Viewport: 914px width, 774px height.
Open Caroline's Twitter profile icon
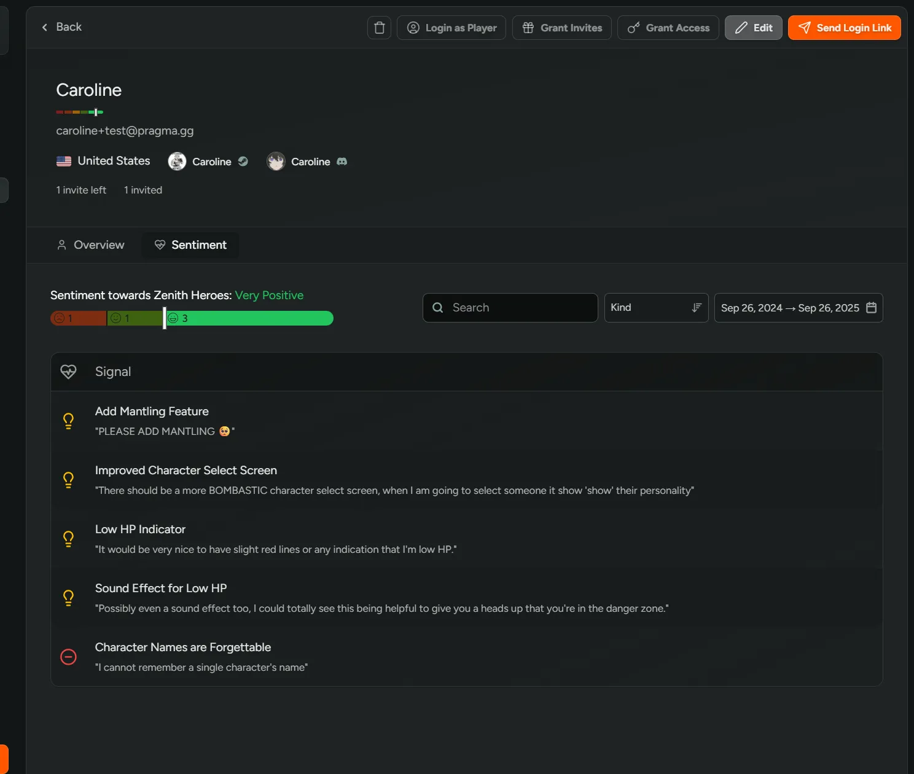click(x=243, y=161)
